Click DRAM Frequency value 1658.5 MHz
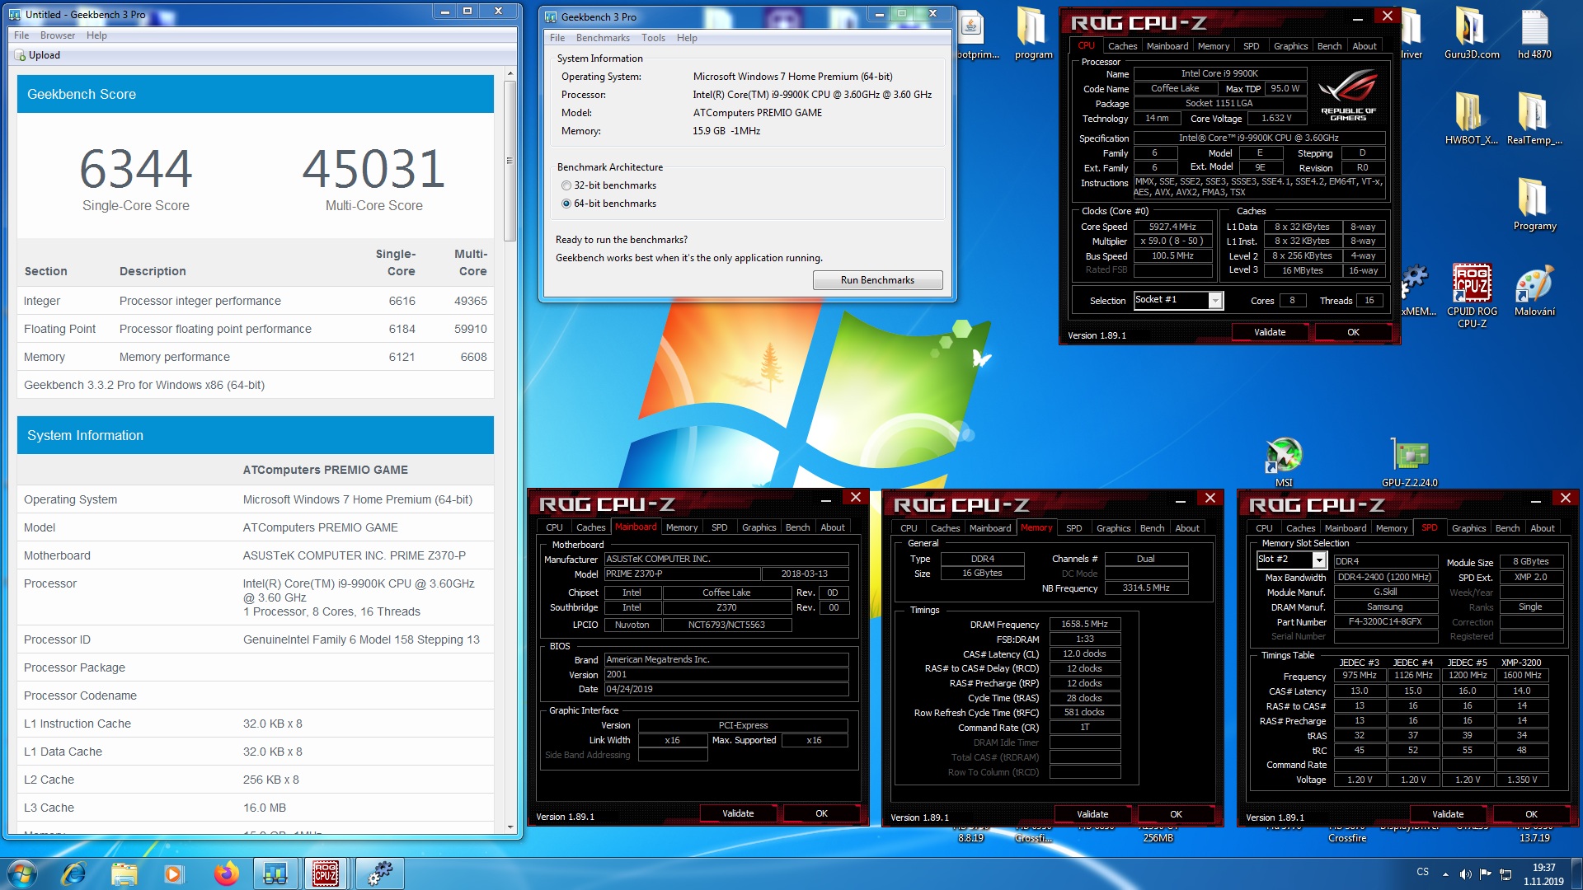 point(1084,625)
